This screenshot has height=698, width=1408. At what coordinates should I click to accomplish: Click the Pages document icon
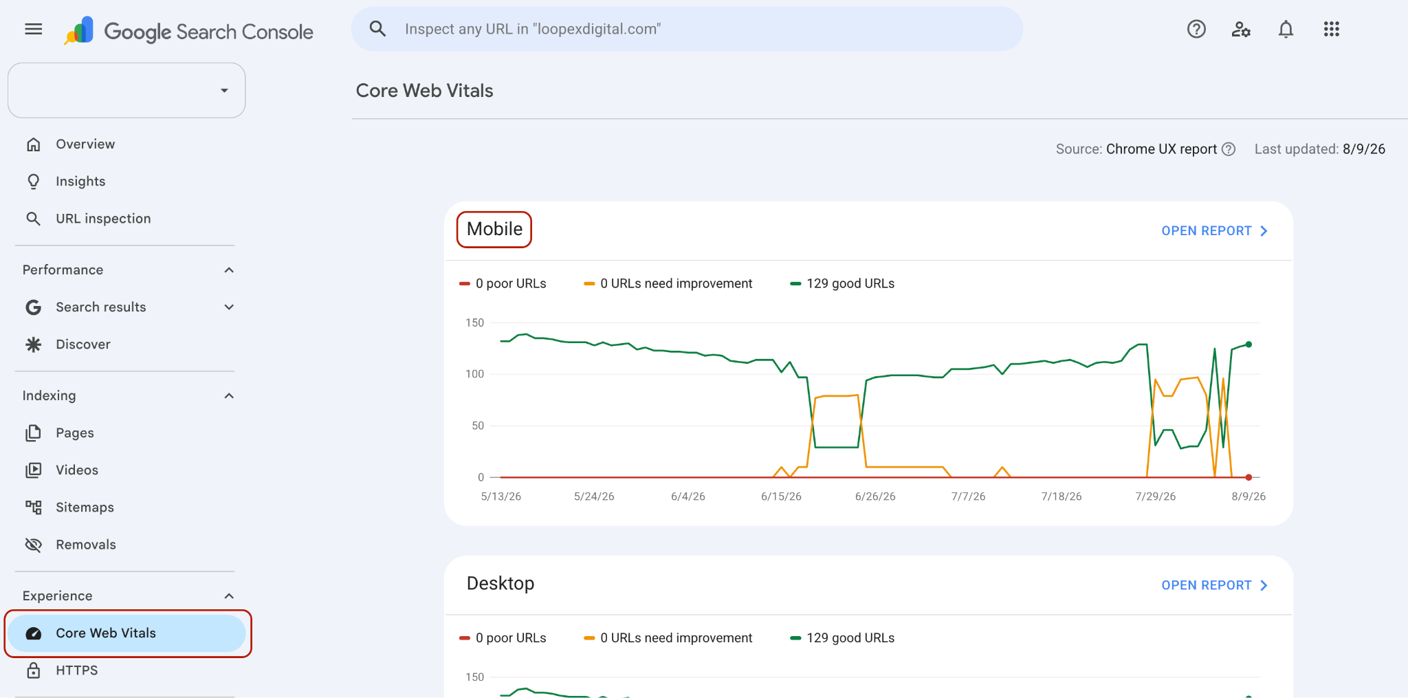(33, 433)
